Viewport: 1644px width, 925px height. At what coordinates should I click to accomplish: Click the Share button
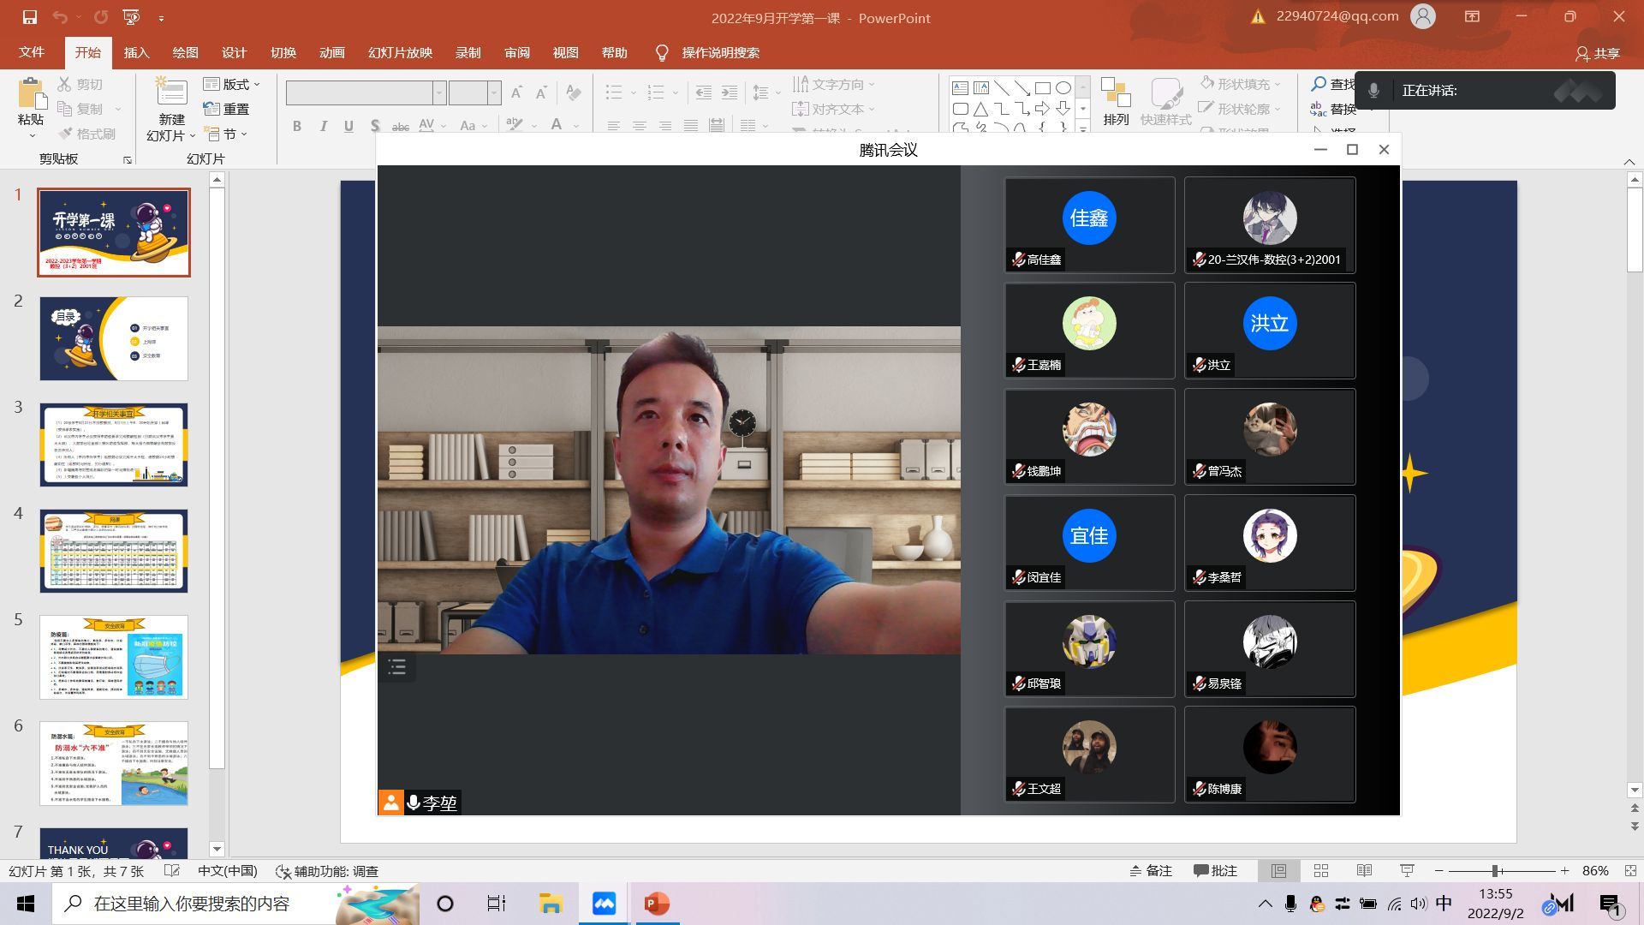click(x=1598, y=53)
